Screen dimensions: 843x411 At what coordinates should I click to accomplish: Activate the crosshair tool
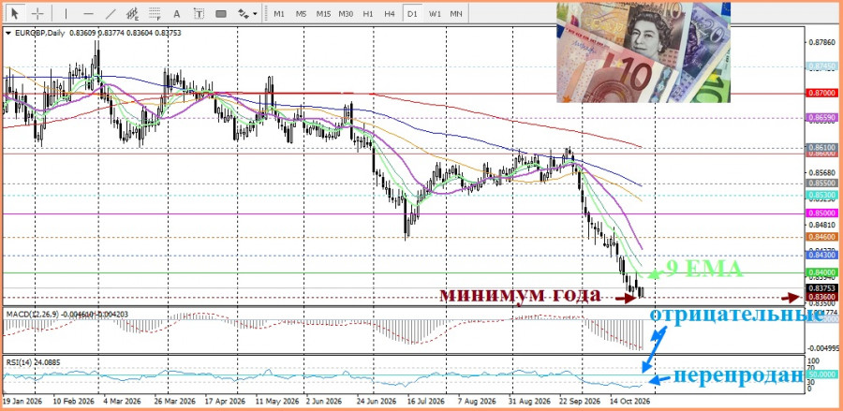point(37,13)
